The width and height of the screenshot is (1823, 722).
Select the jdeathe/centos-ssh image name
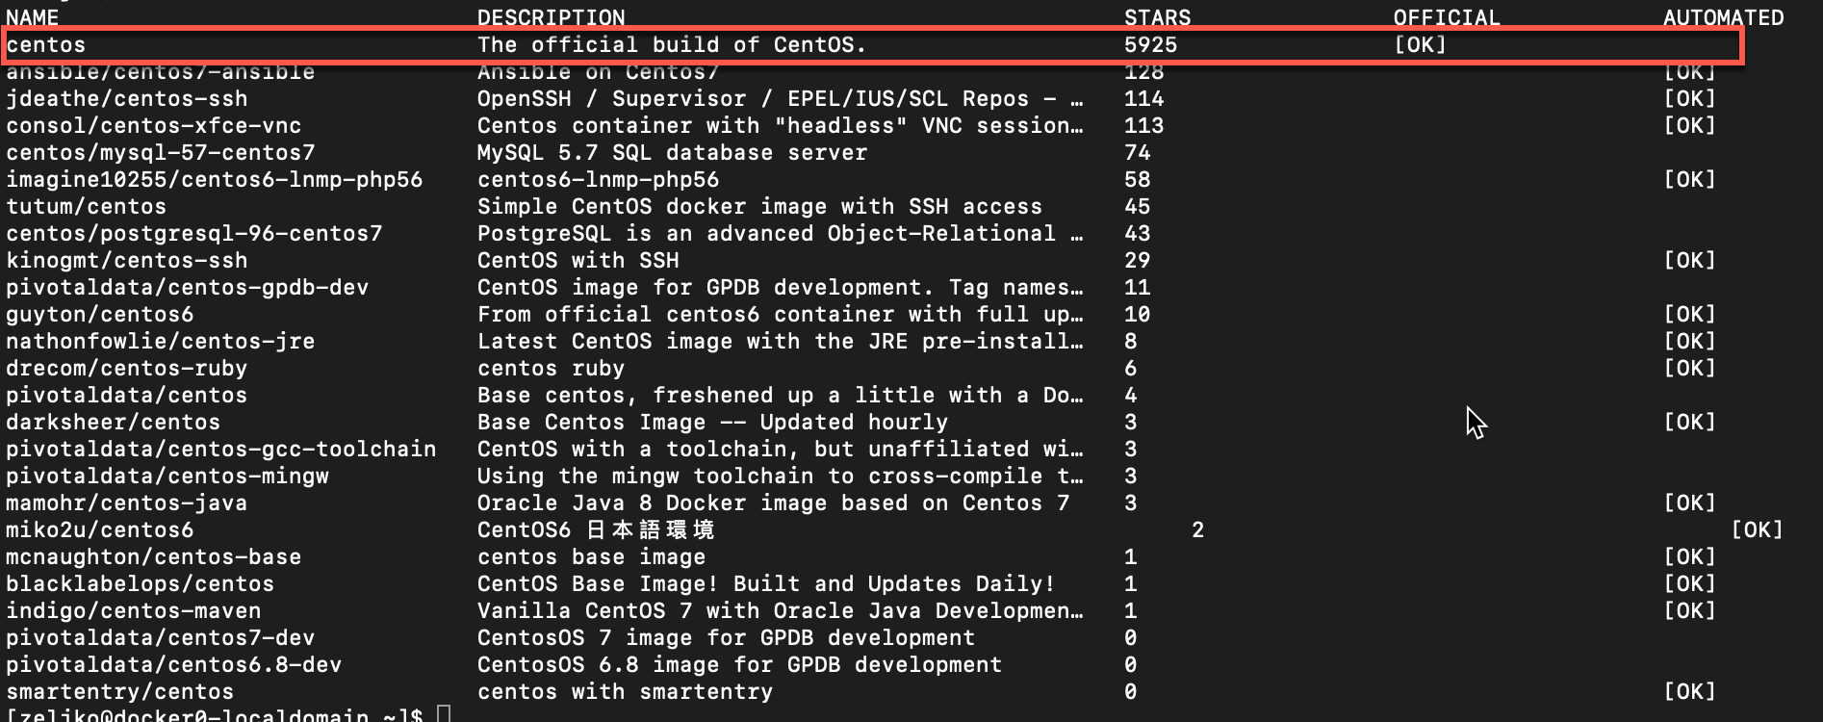click(127, 99)
